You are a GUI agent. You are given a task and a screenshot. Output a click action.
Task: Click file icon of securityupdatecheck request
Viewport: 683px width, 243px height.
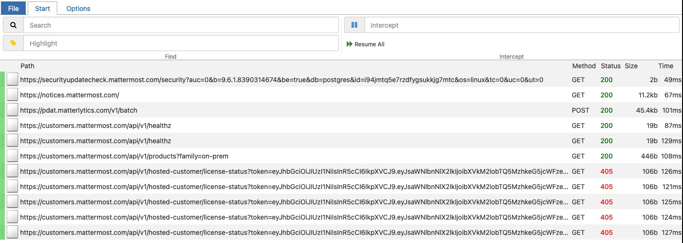tap(12, 80)
